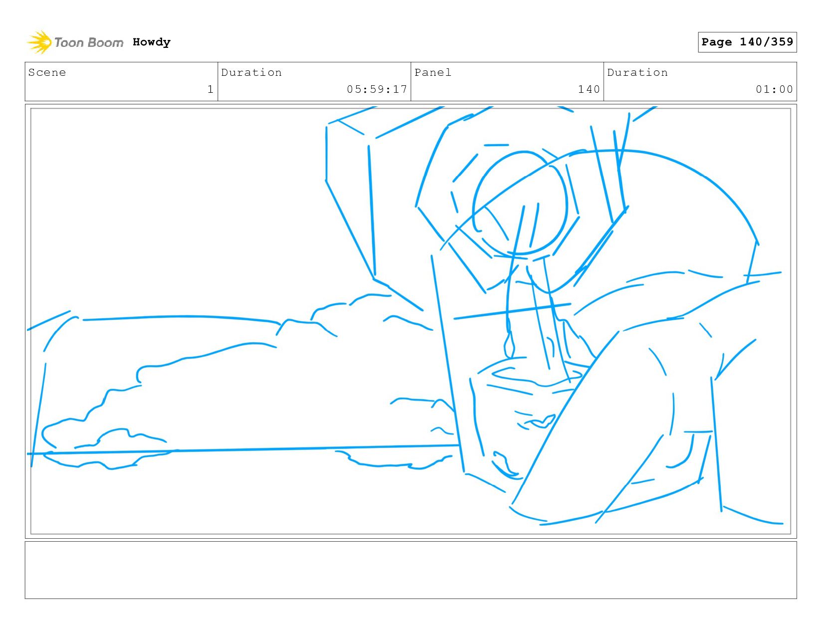Click the storyboard sketch panel image

(x=411, y=321)
